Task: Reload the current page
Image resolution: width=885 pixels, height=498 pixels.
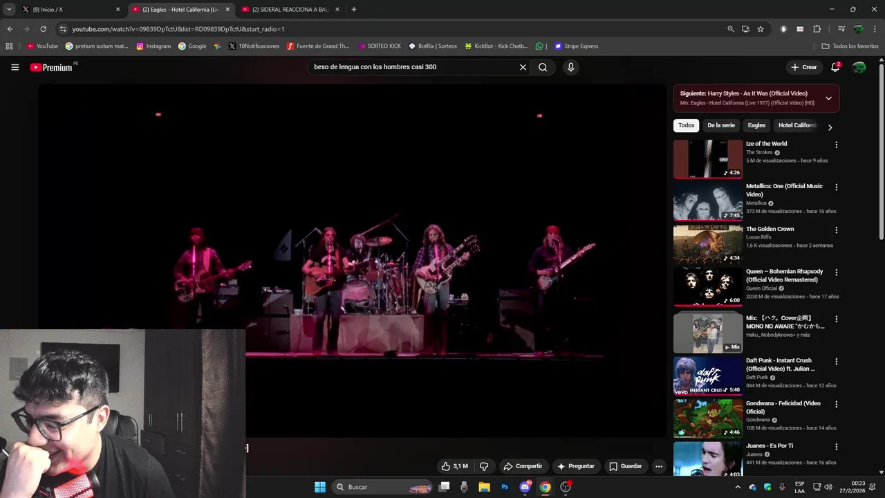Action: [43, 29]
